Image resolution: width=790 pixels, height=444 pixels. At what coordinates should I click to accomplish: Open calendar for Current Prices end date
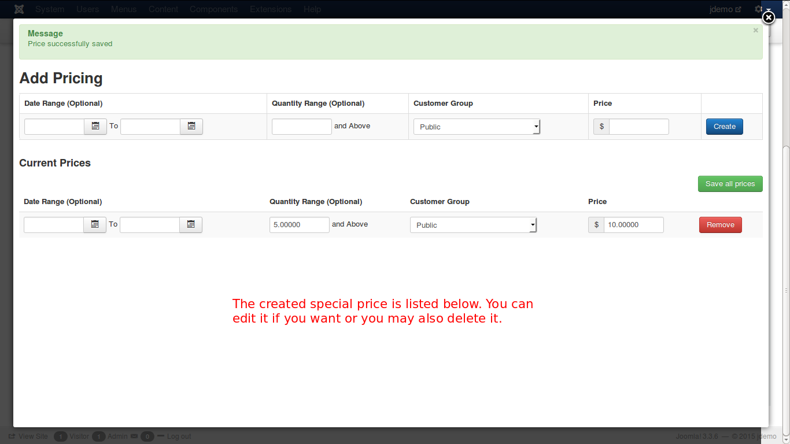click(191, 225)
